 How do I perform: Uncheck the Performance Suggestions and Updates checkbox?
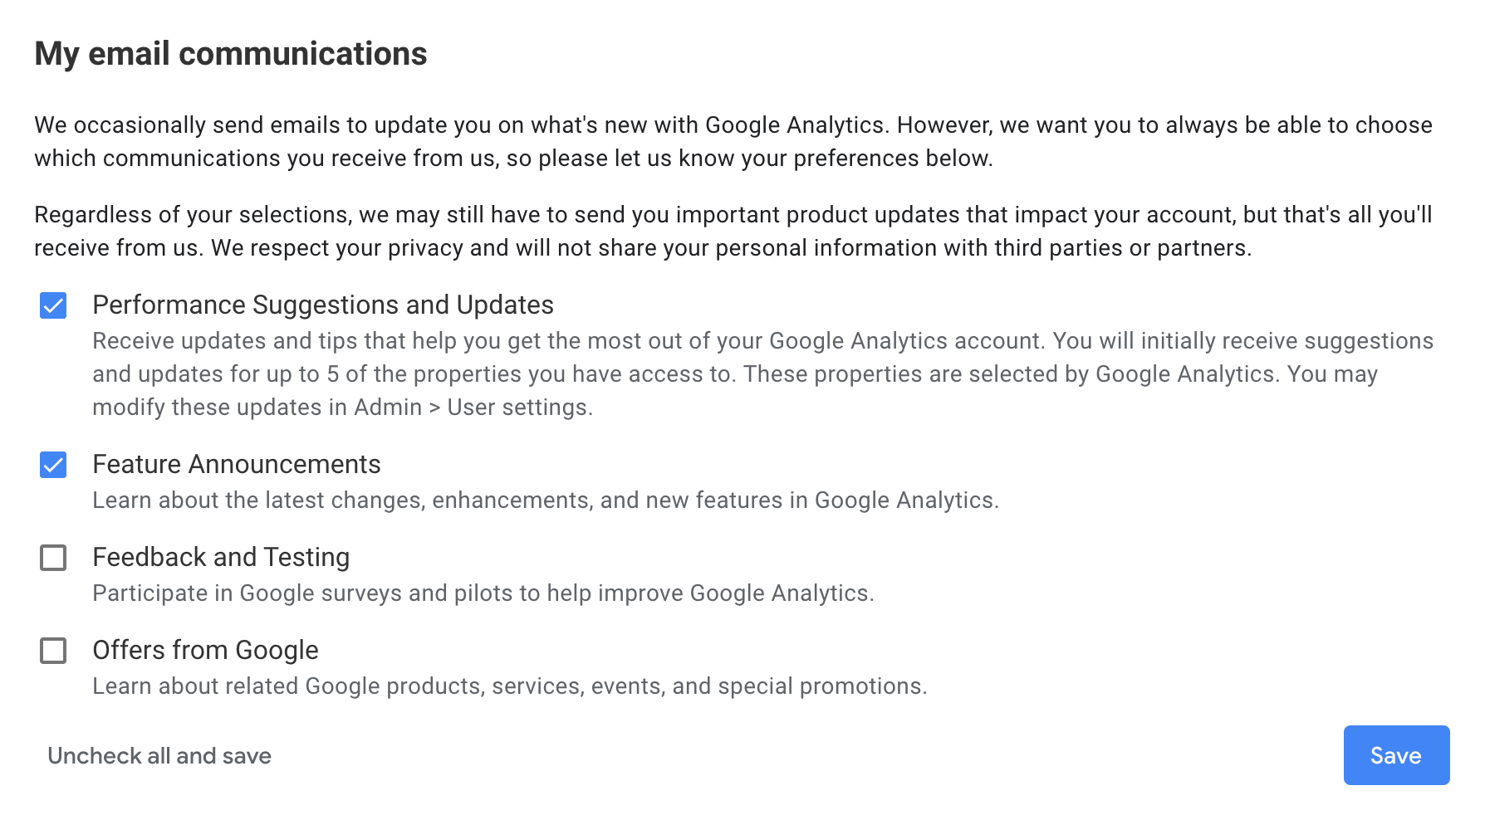click(x=53, y=305)
